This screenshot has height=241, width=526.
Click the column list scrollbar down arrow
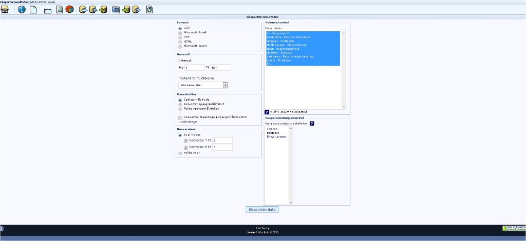[x=344, y=107]
